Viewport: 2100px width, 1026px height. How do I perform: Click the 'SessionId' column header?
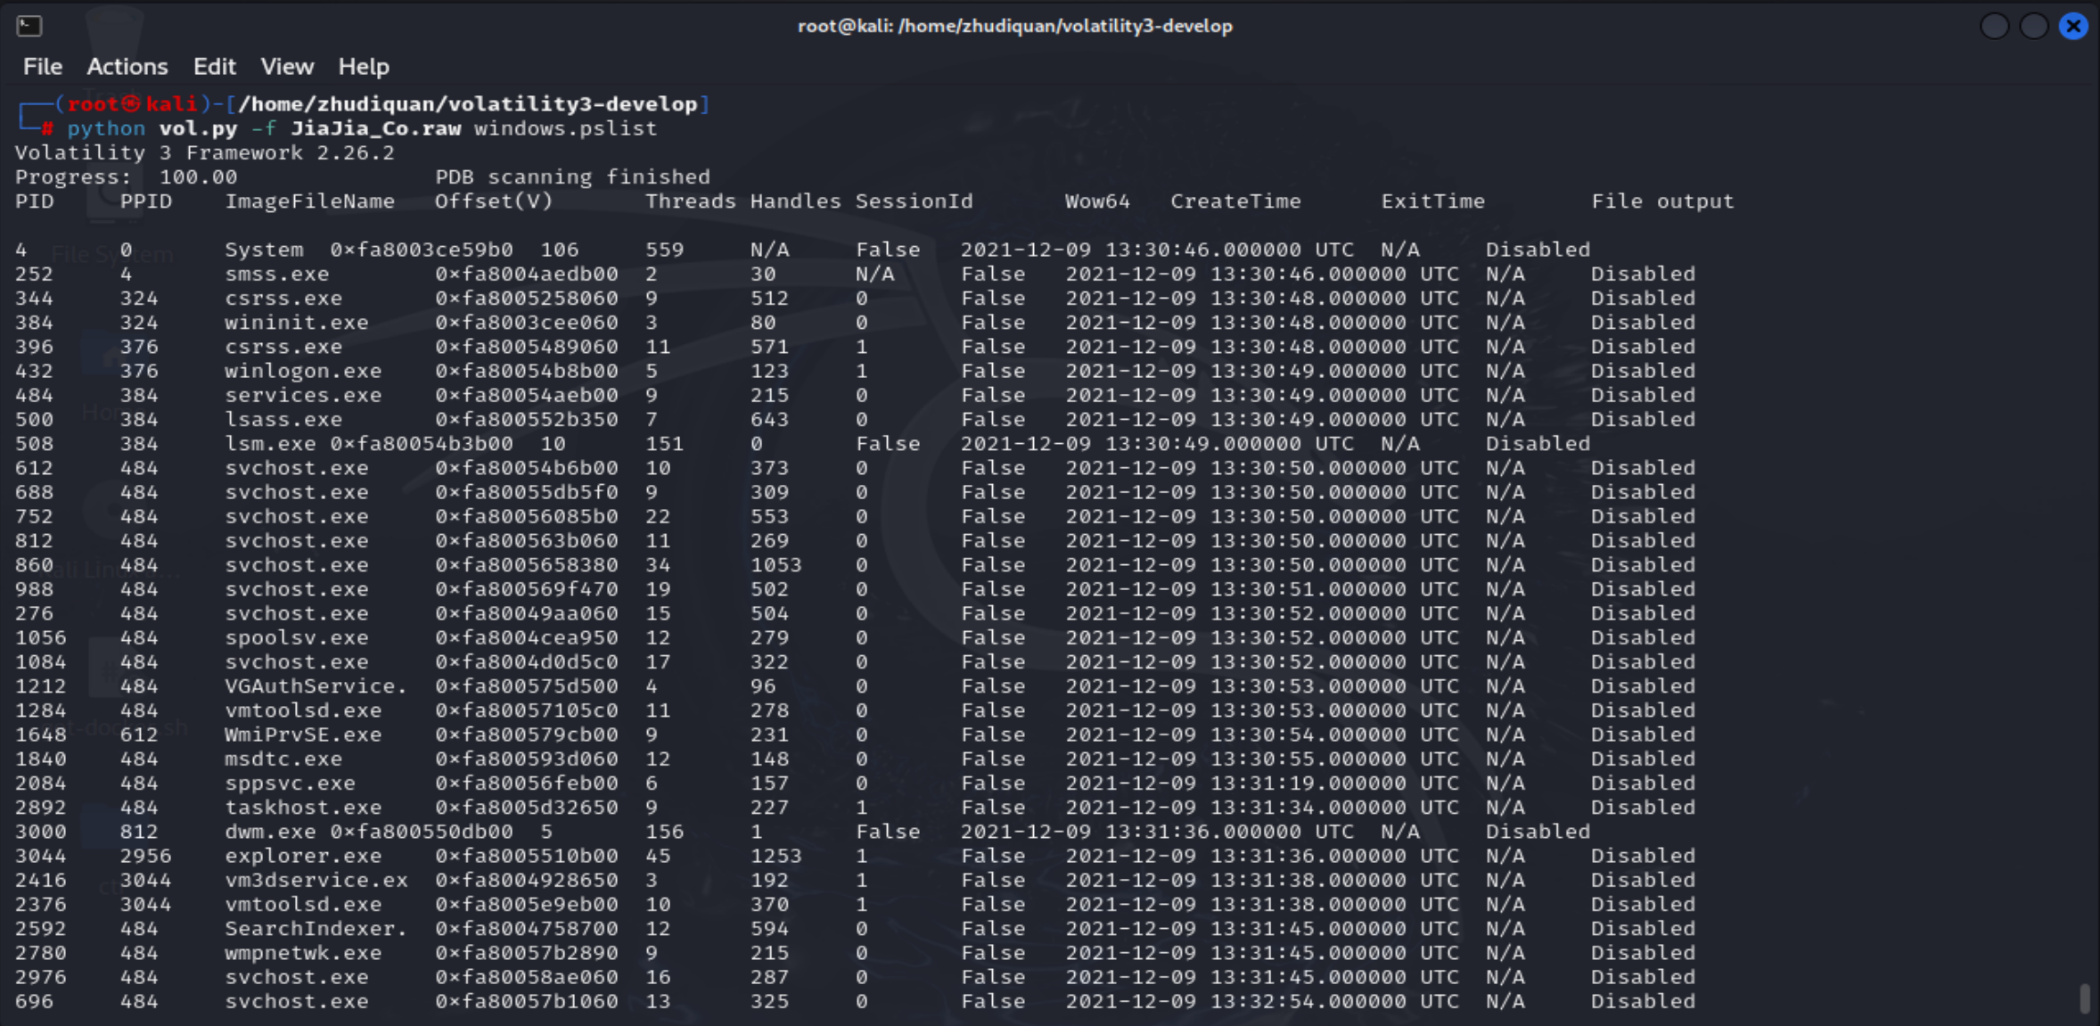(x=914, y=201)
